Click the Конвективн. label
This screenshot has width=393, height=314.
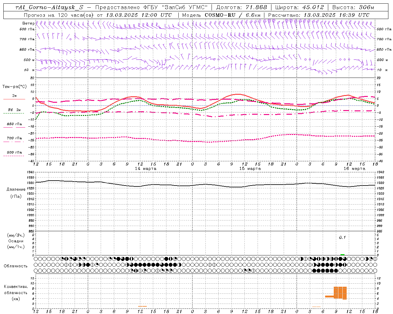coord(16,286)
